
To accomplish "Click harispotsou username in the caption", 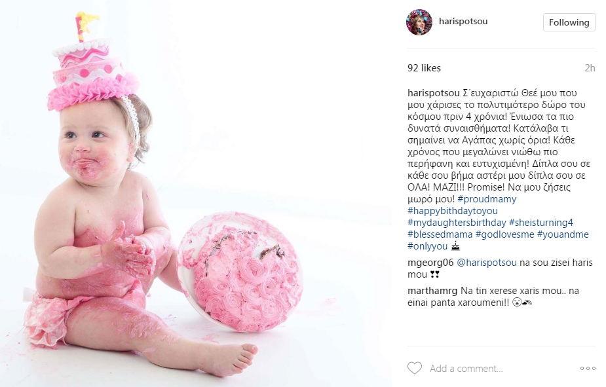I will click(x=434, y=93).
